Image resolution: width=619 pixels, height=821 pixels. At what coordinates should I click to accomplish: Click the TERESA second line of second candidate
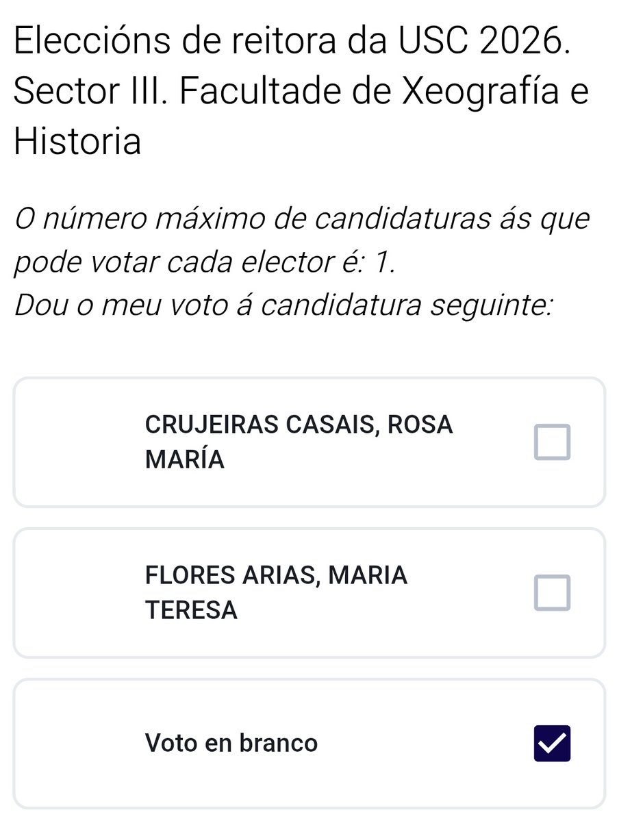[191, 610]
